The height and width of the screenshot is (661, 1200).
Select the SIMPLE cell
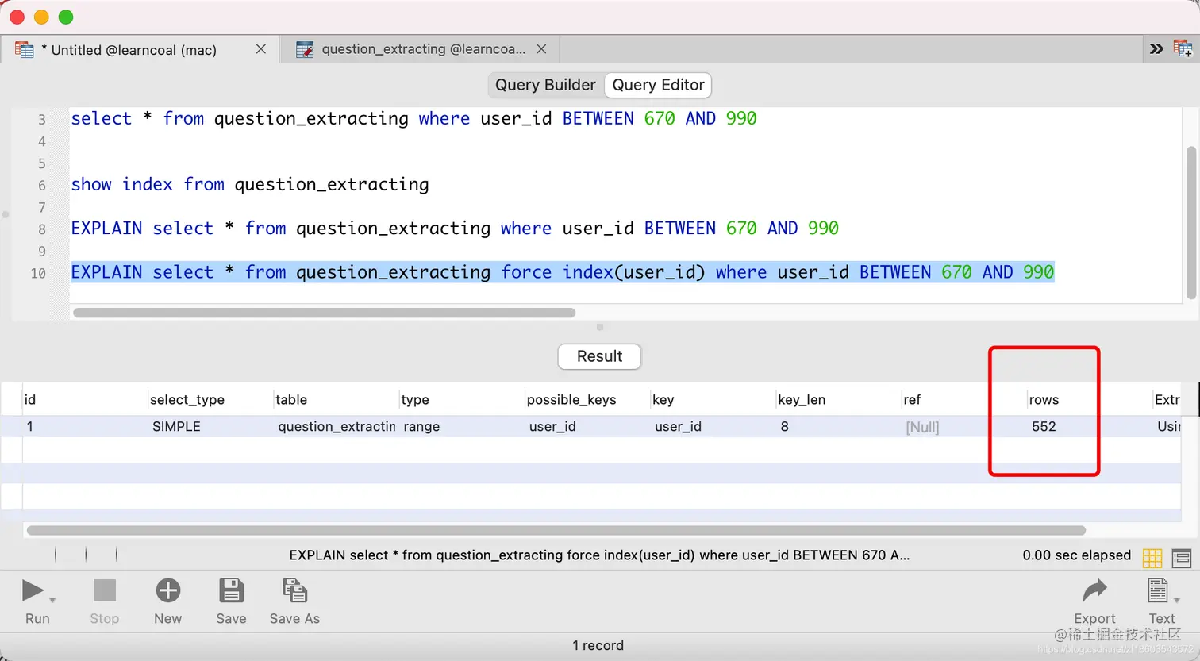(x=210, y=427)
